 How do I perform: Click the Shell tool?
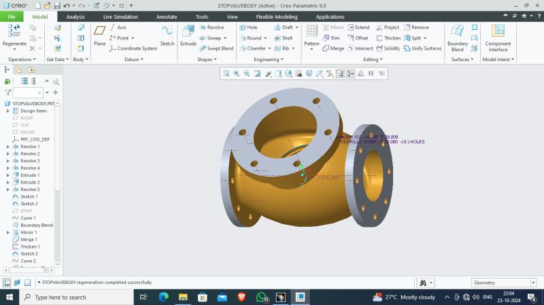click(x=283, y=38)
